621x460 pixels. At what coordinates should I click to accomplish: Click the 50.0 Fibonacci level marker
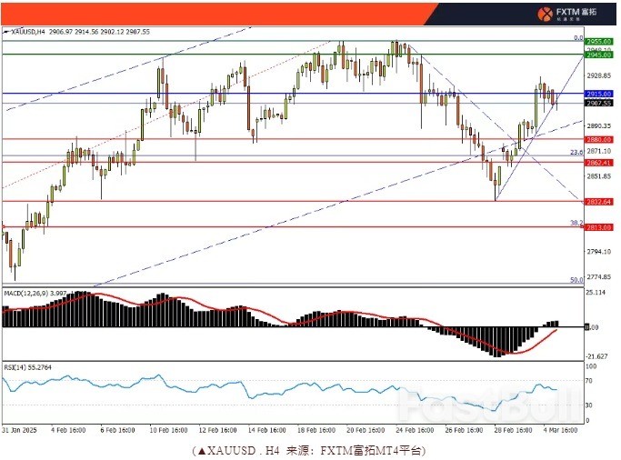[576, 281]
